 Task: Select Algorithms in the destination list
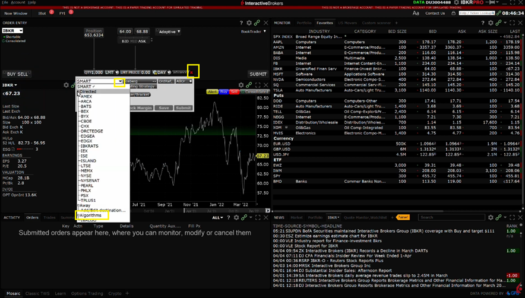(91, 215)
